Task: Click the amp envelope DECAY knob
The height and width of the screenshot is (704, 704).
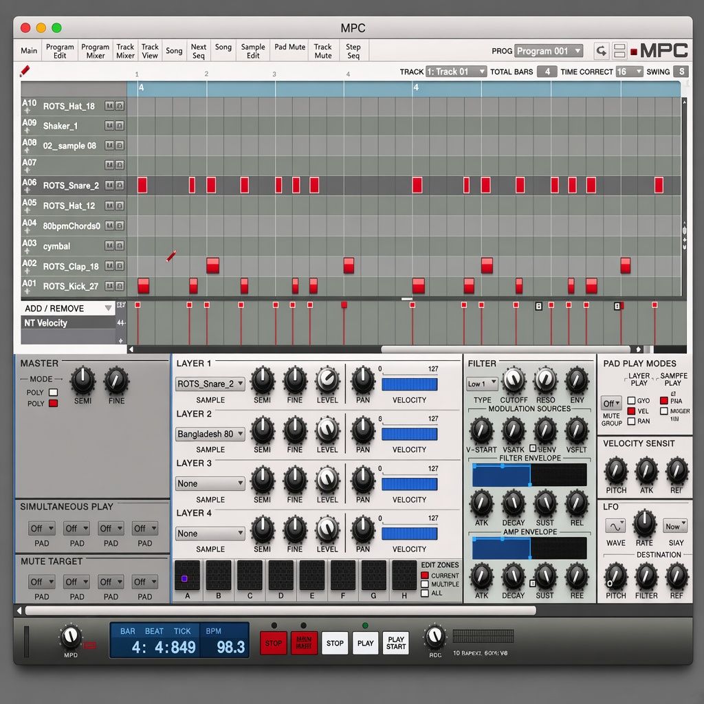Action: click(513, 577)
